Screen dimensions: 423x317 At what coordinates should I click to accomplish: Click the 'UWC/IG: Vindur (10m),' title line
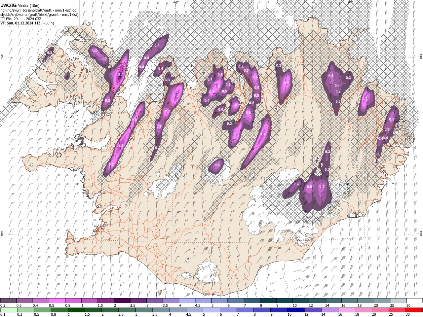pos(20,6)
